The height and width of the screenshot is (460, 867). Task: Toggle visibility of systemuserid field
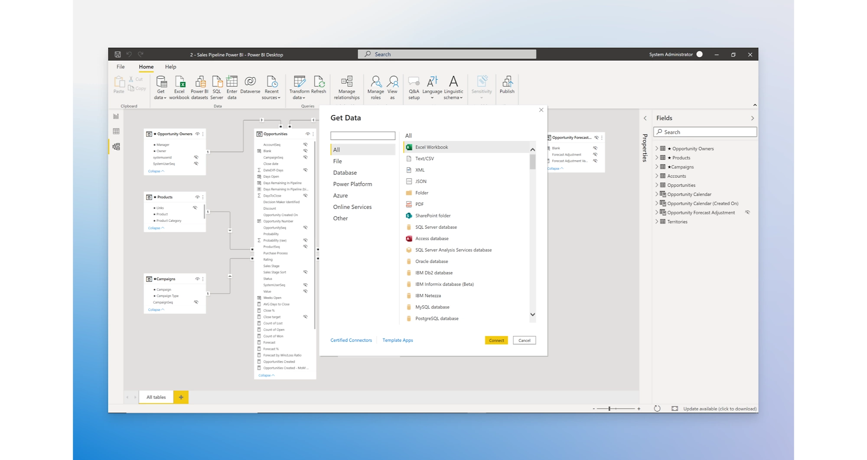click(x=196, y=157)
